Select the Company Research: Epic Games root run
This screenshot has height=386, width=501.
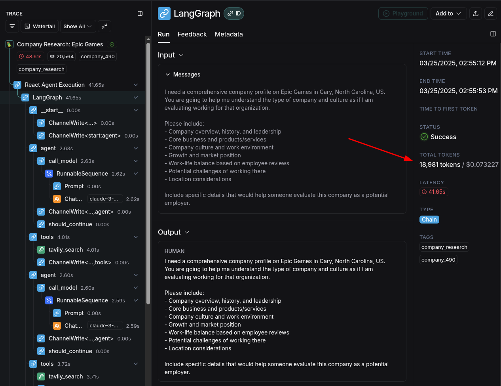click(60, 44)
